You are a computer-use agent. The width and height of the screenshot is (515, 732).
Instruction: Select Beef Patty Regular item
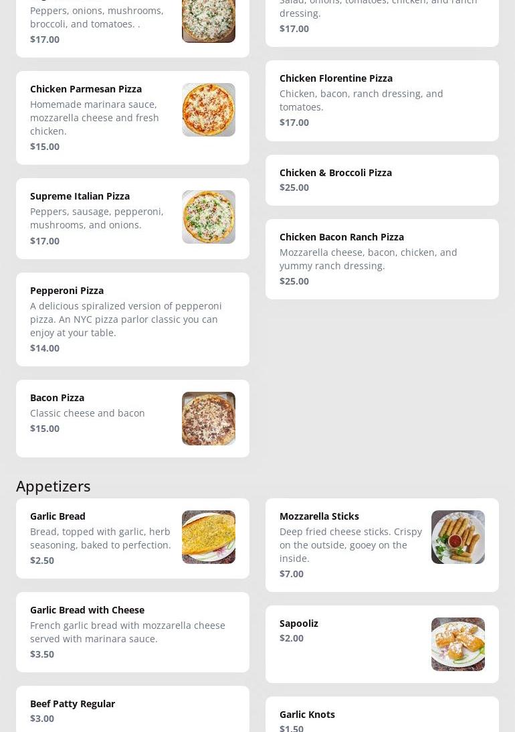pos(132,710)
